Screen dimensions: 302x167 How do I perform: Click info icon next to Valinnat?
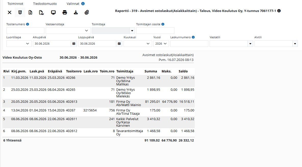(83, 4)
